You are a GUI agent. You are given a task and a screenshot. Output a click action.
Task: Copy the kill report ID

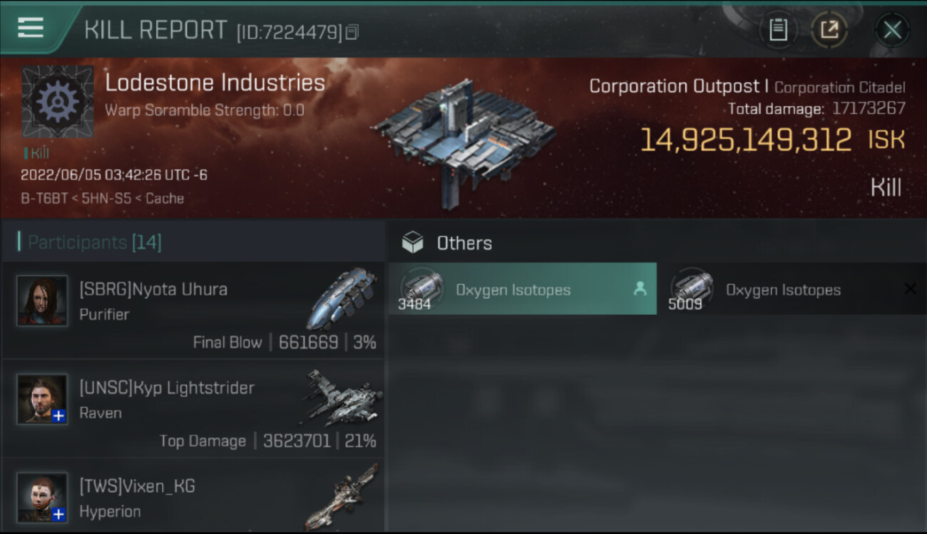[x=352, y=32]
